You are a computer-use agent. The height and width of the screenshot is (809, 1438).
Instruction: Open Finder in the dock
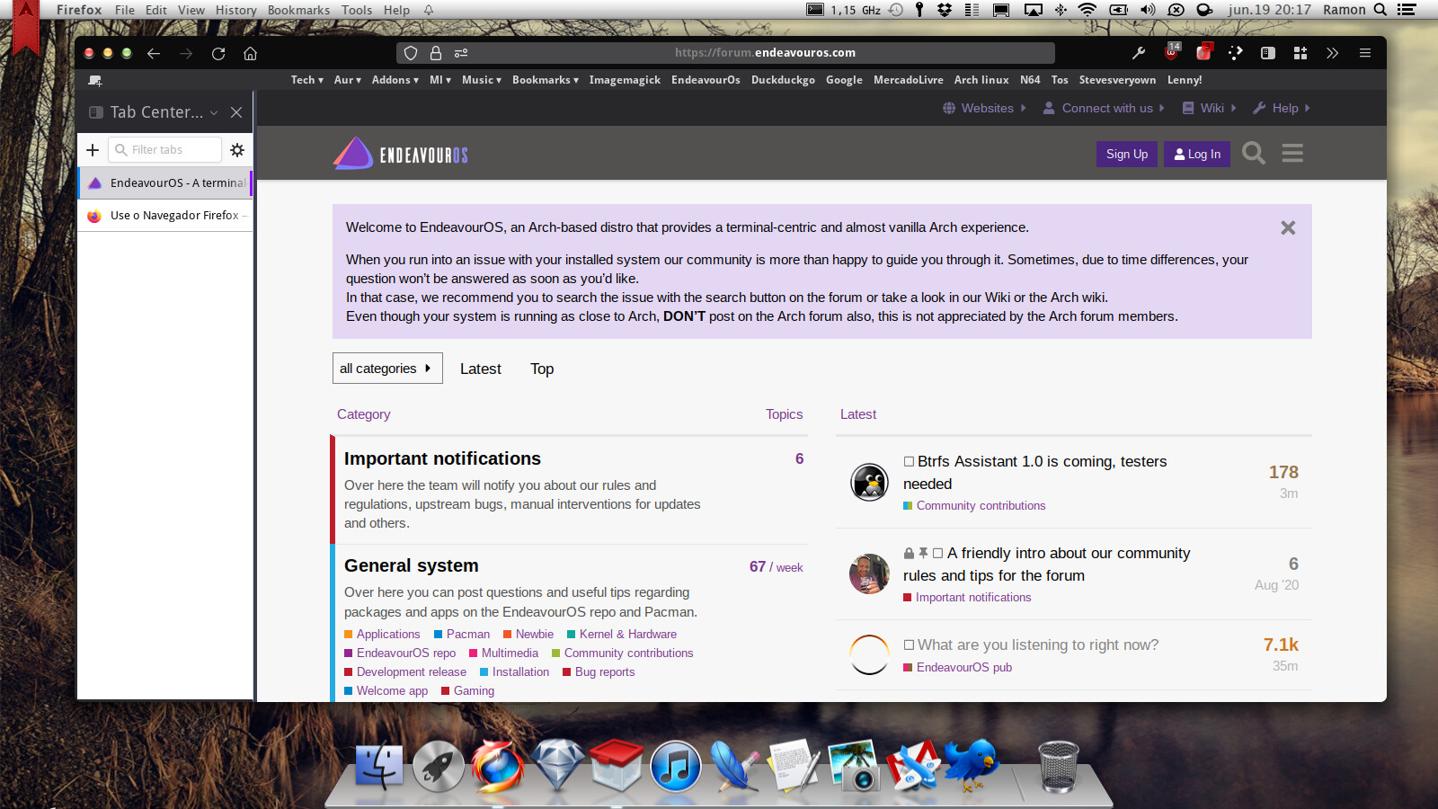[379, 766]
